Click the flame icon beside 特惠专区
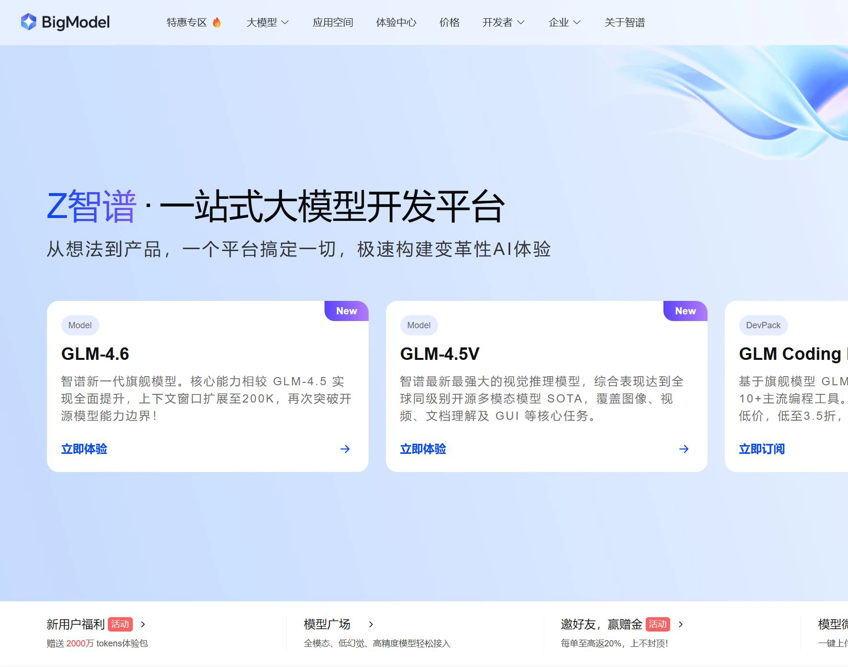Image resolution: width=848 pixels, height=667 pixels. [x=217, y=23]
